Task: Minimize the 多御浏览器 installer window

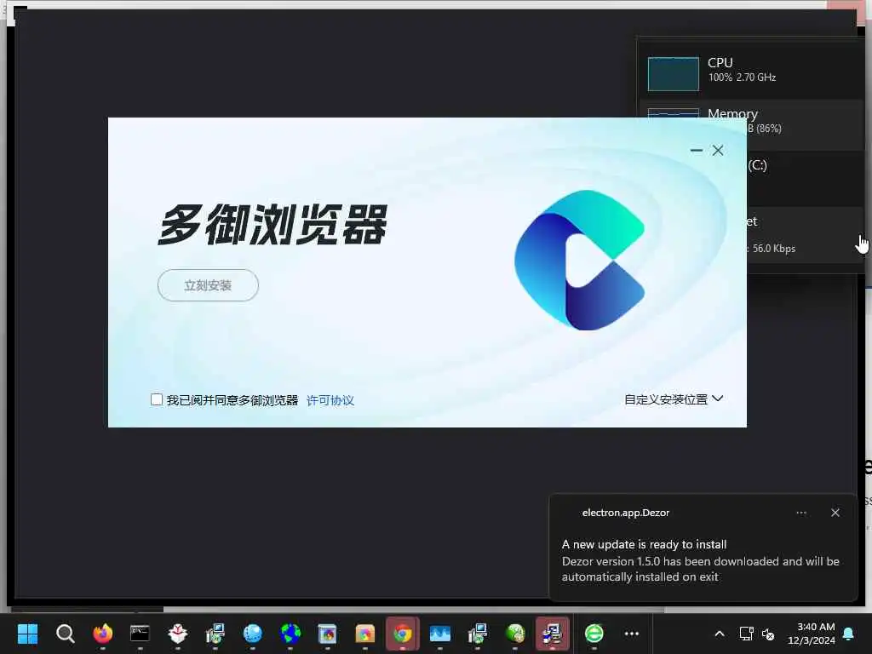Action: point(697,150)
